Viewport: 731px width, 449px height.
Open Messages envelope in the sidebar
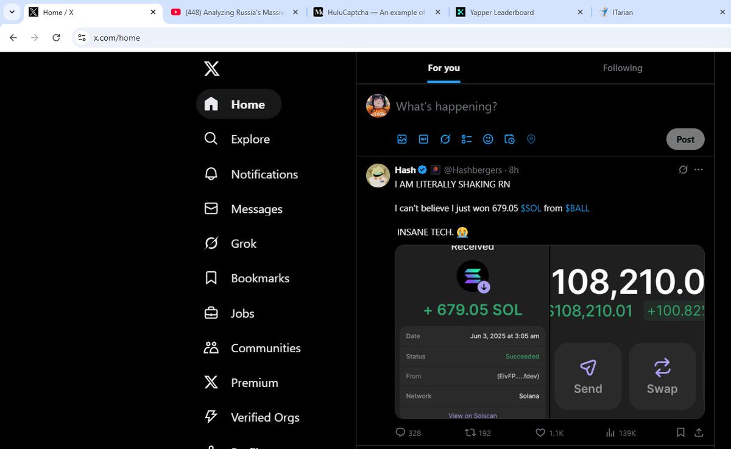tap(244, 209)
